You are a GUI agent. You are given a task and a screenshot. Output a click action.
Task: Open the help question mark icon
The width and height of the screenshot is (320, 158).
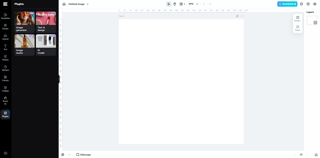308,4
